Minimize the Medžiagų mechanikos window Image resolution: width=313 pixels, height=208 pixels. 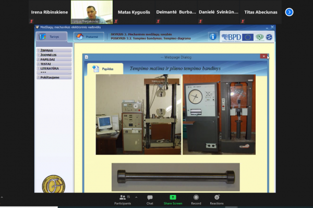pos(267,27)
